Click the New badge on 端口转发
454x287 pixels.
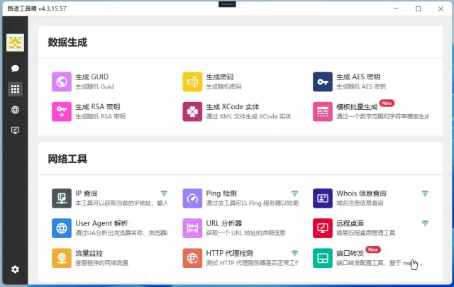point(373,249)
